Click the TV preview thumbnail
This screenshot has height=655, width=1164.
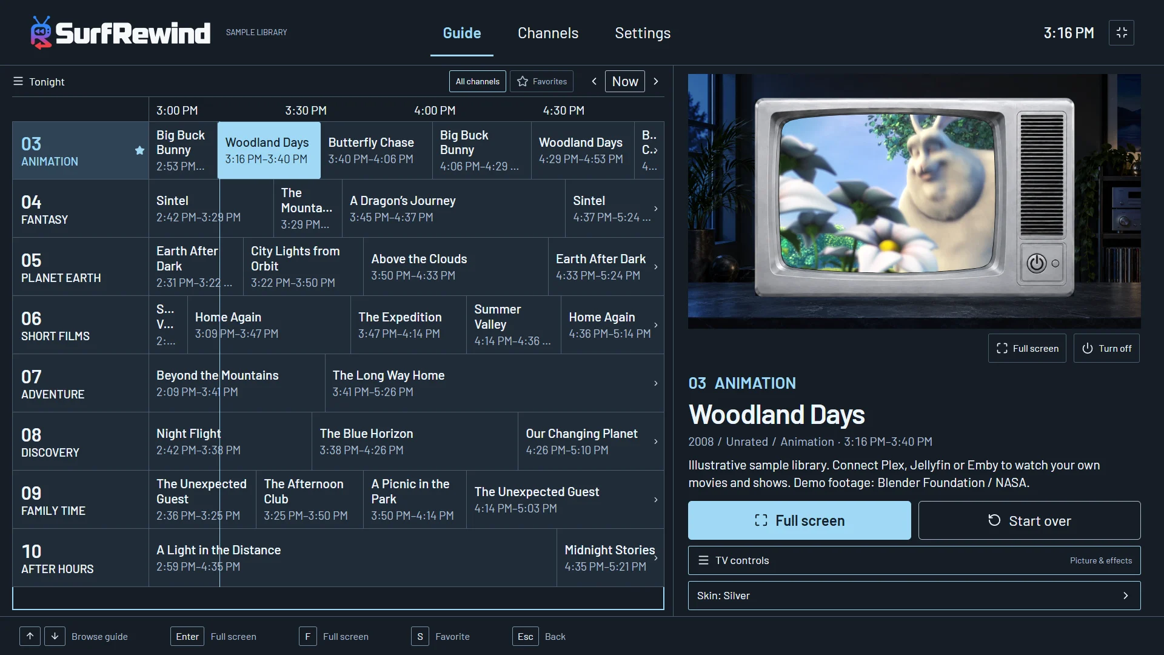point(914,201)
